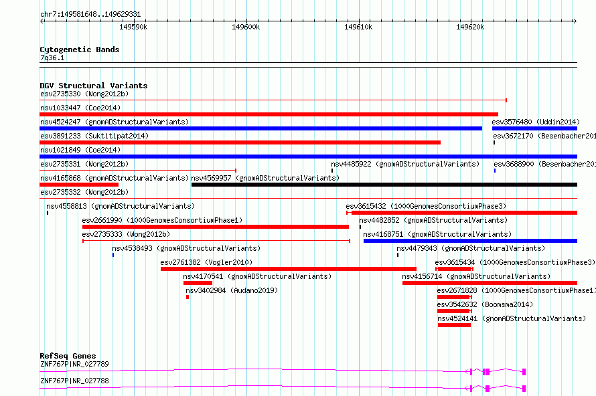This screenshot has height=396, width=596.
Task: Click the 7q36.1 cytogenetic band label
Action: [x=52, y=58]
